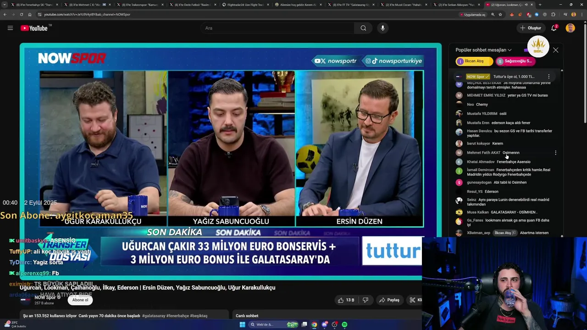Open YouTube notifications bell
The width and height of the screenshot is (587, 330).
(554, 28)
